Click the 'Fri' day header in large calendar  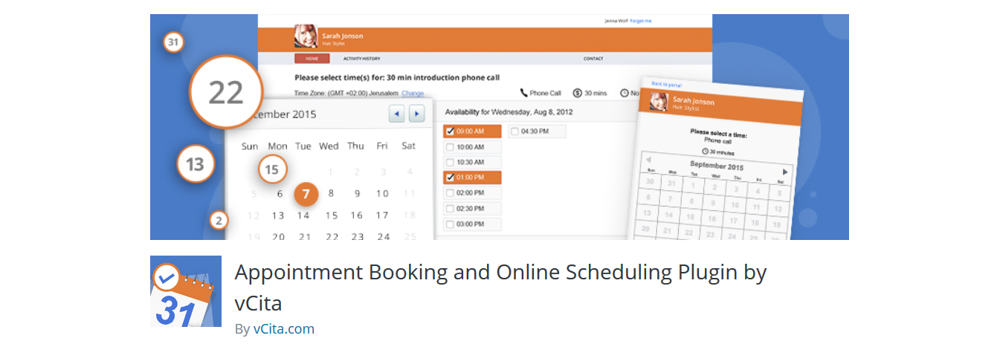382,146
